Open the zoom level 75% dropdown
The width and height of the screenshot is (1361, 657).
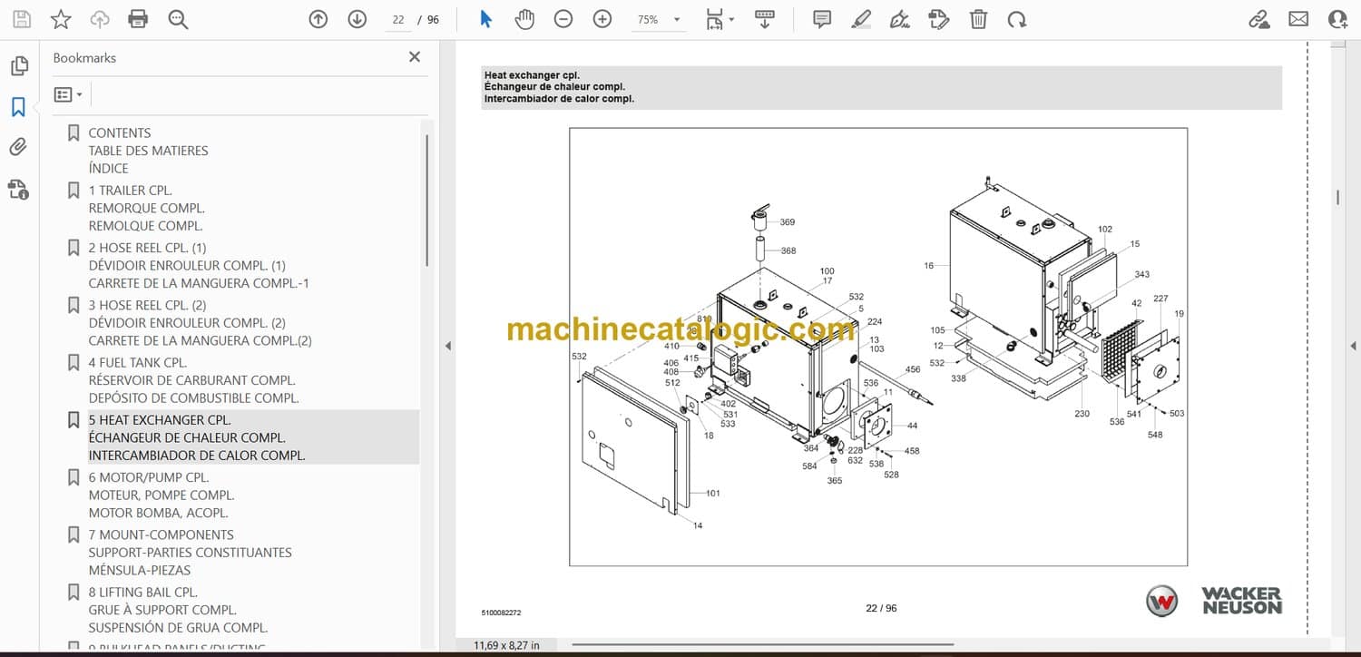659,19
